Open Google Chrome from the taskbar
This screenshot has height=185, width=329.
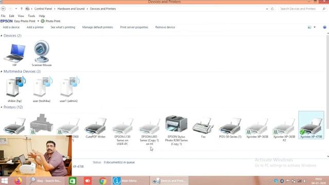pyautogui.click(x=103, y=180)
